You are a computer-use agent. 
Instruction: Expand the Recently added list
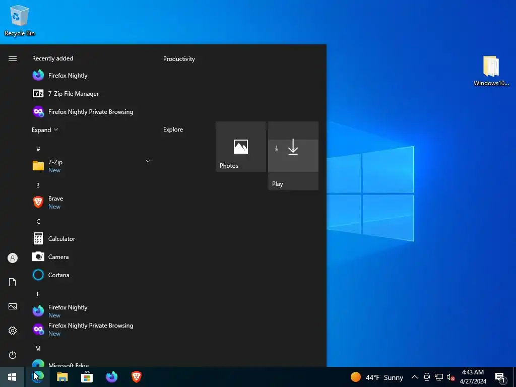45,130
